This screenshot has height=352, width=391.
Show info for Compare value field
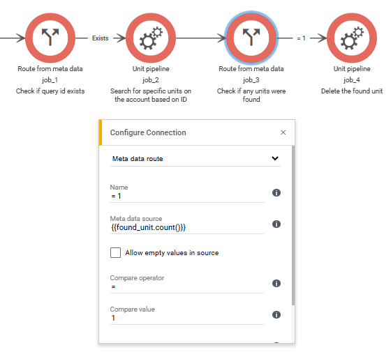point(276,314)
